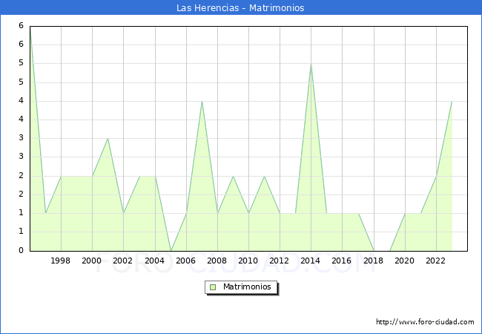482x334 pixels.
Task: Click the x-axis label 2006
Action: point(185,261)
